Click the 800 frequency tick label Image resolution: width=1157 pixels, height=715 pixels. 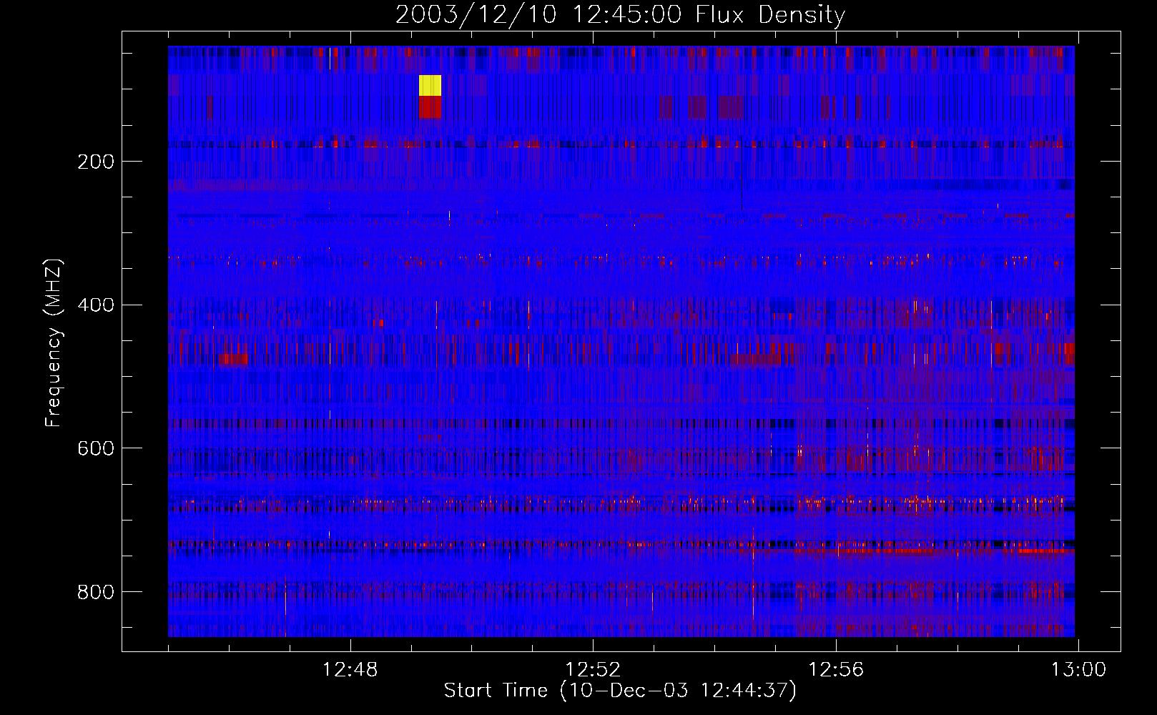[96, 592]
